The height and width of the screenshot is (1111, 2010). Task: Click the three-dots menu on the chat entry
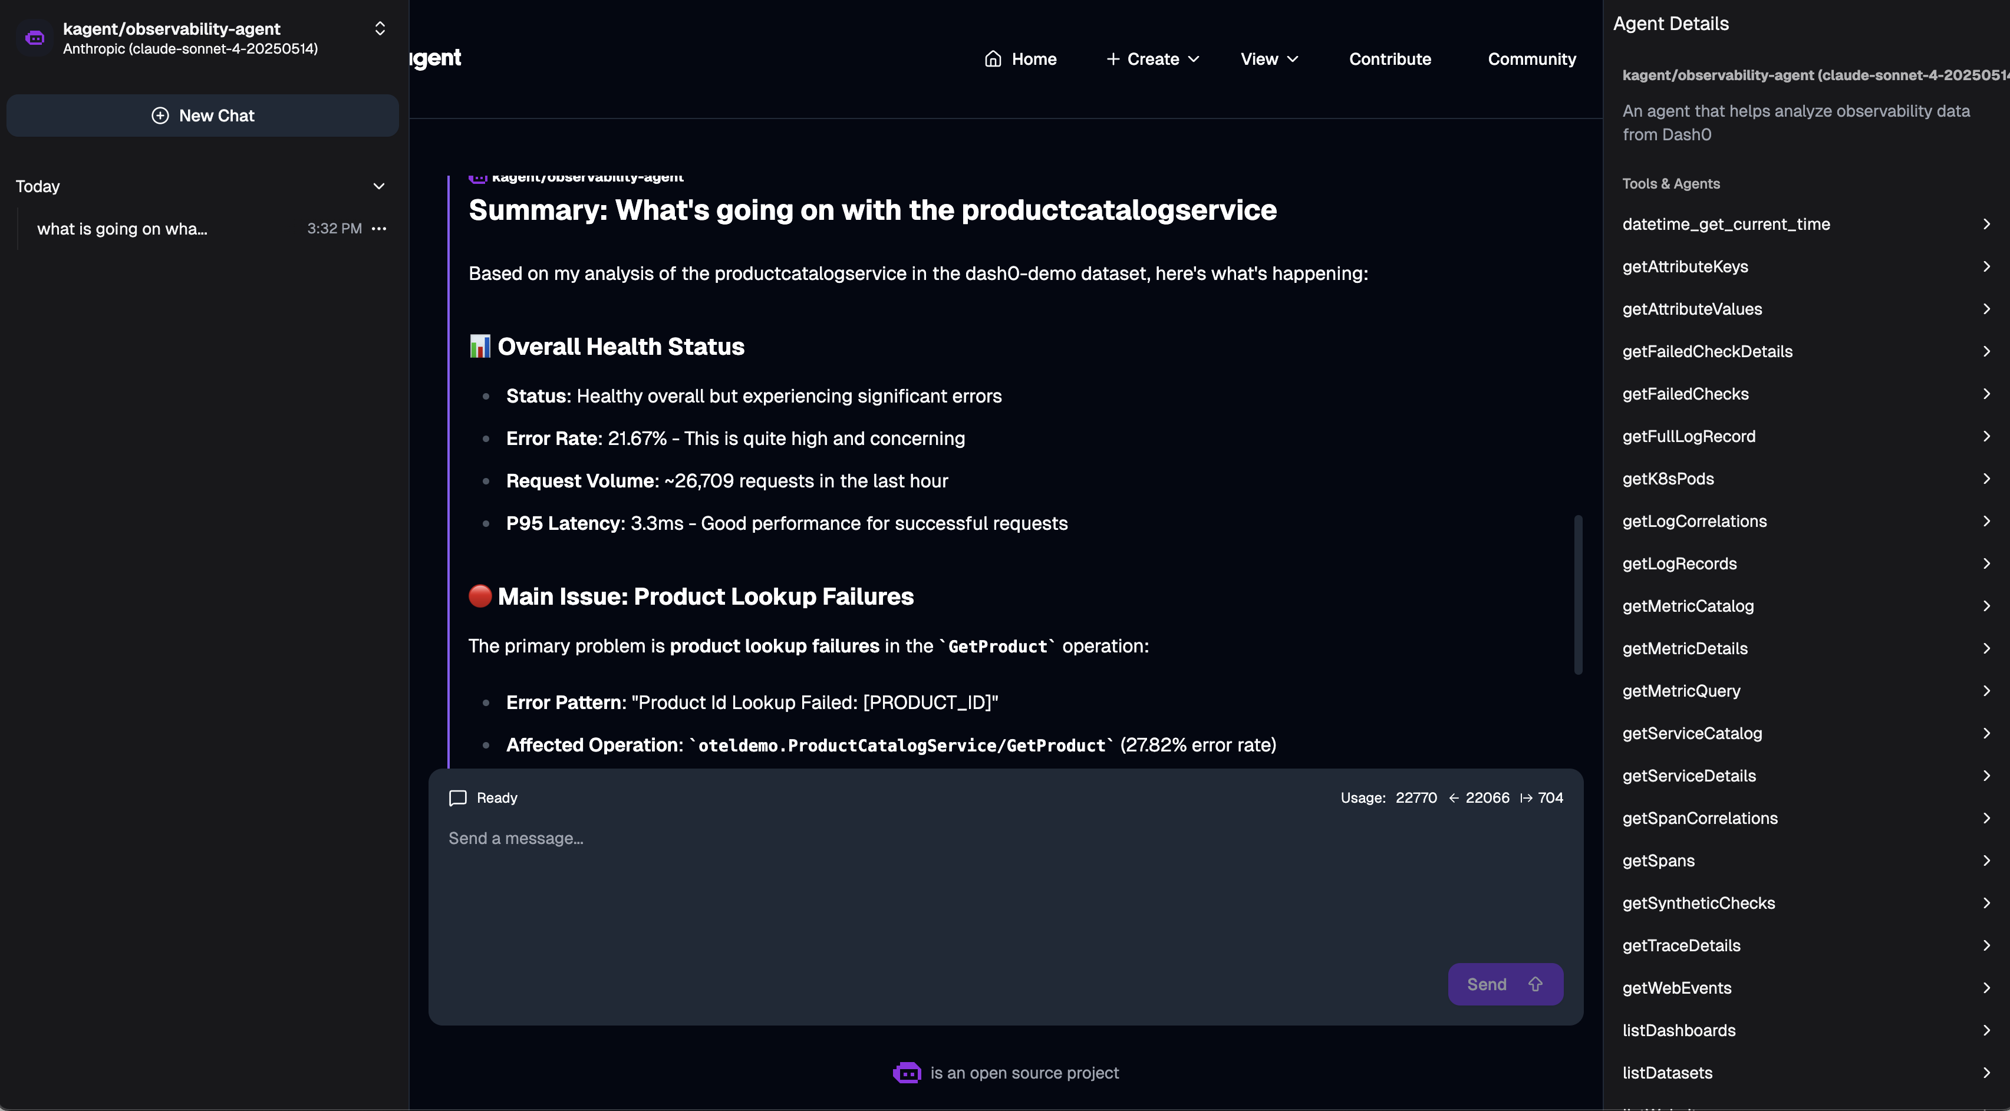pos(379,229)
